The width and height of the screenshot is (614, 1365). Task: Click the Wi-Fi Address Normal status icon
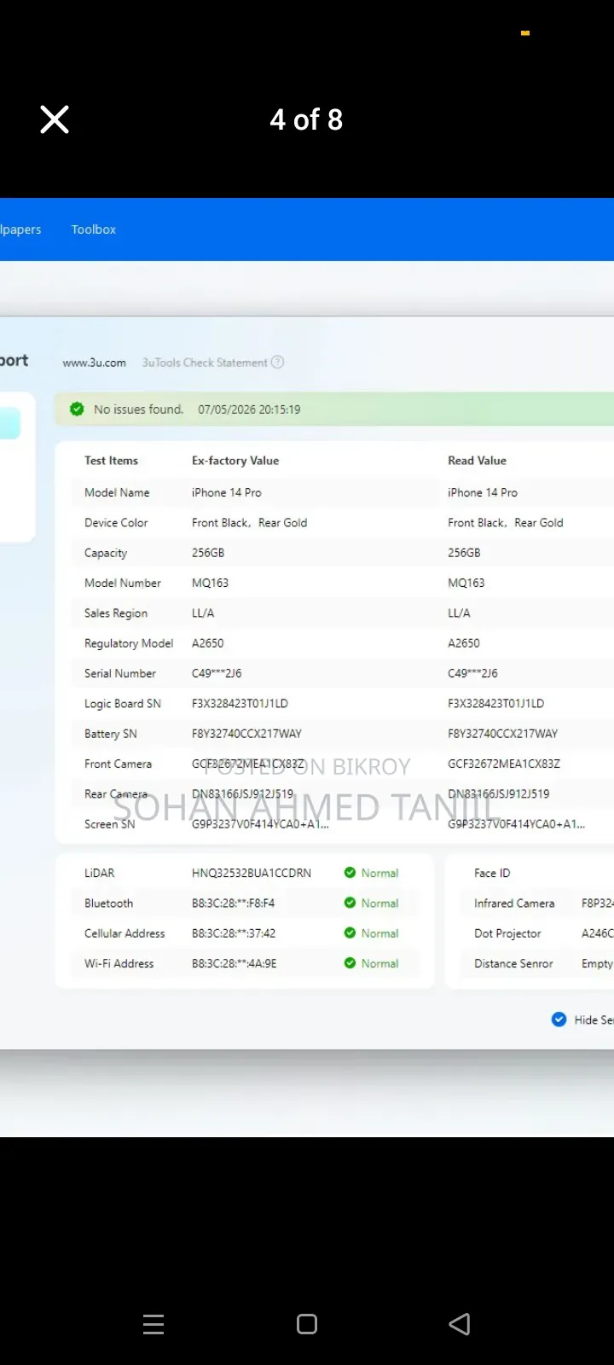pyautogui.click(x=350, y=962)
